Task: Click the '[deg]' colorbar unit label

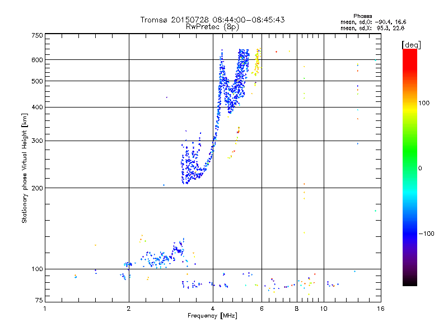Action: tap(411, 45)
